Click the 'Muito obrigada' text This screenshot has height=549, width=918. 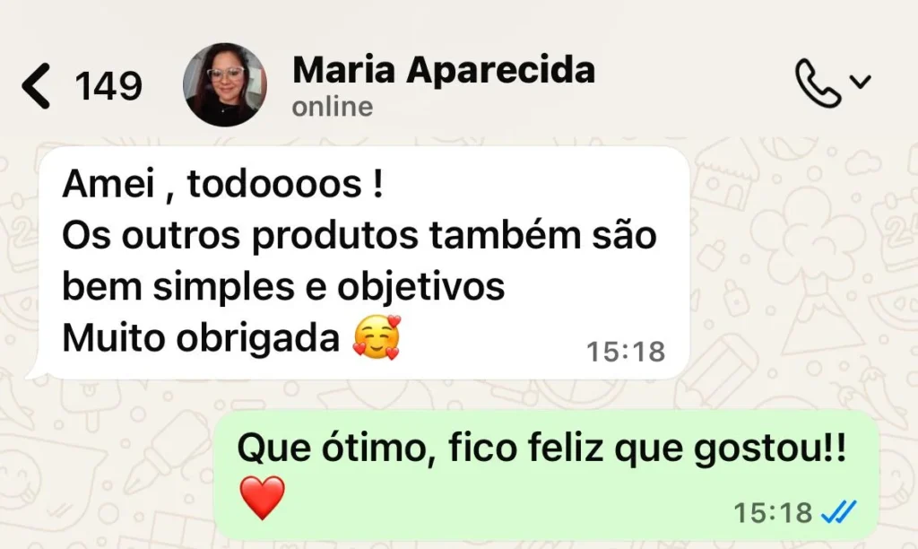201,338
